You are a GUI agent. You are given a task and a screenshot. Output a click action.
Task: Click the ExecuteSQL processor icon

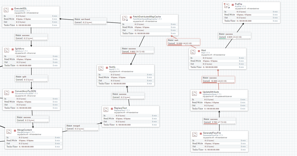tap(6, 10)
